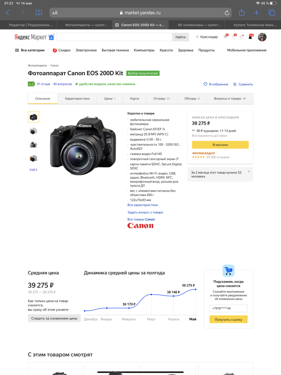This screenshot has width=281, height=375.
Task: Click "Следить за снижением цены" button
Action: tap(54, 318)
